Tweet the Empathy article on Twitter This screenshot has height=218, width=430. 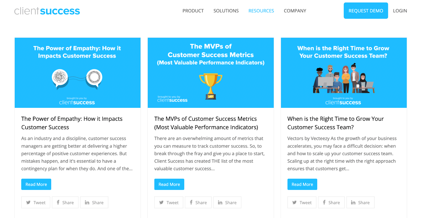(35, 202)
